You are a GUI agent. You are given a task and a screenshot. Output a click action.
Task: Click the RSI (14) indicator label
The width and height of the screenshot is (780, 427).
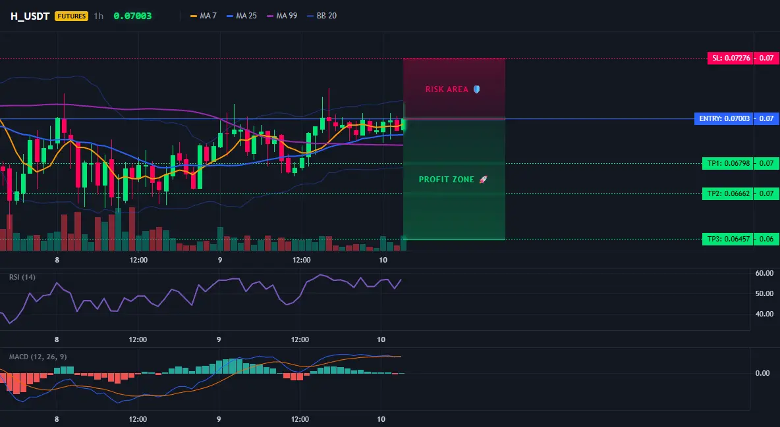click(x=22, y=277)
